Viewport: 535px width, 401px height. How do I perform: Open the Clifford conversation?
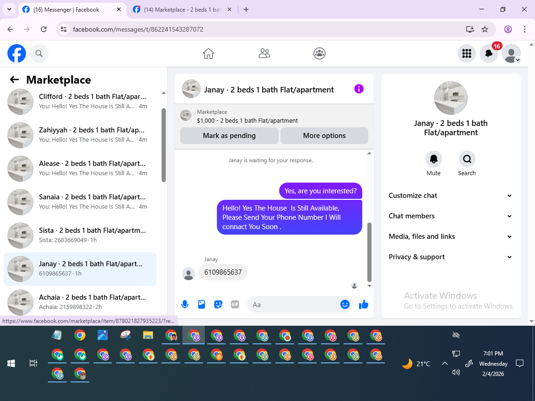pyautogui.click(x=80, y=101)
